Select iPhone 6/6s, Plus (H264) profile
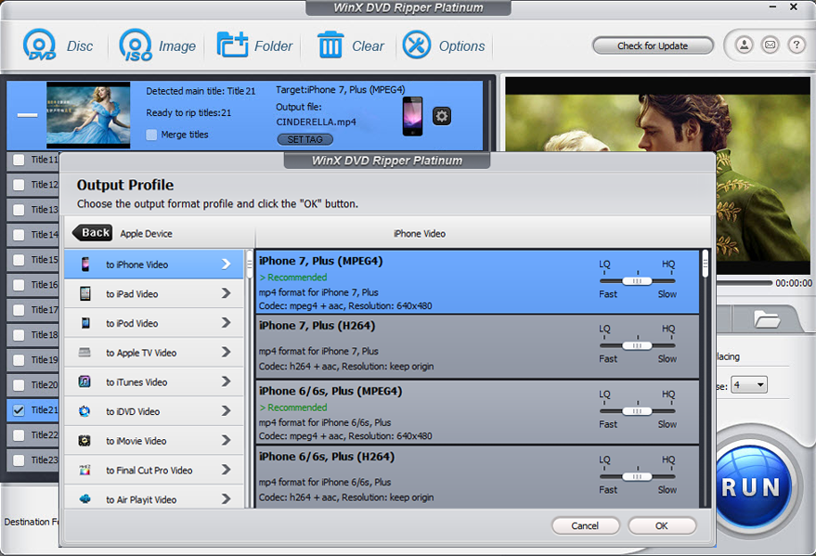816x556 pixels. click(478, 477)
